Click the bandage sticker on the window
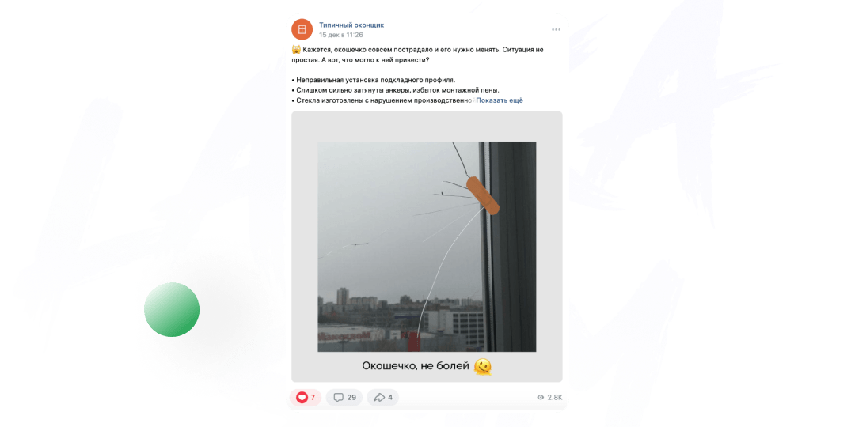This screenshot has width=855, height=427. [483, 195]
